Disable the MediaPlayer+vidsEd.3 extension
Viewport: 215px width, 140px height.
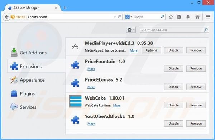pos(173,50)
